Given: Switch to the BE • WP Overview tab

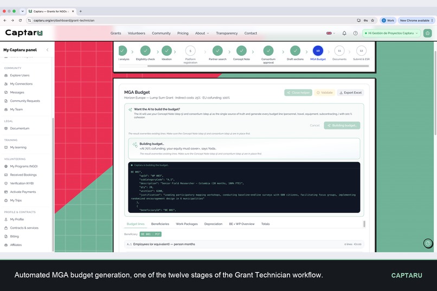Looking at the screenshot, I should [x=242, y=224].
